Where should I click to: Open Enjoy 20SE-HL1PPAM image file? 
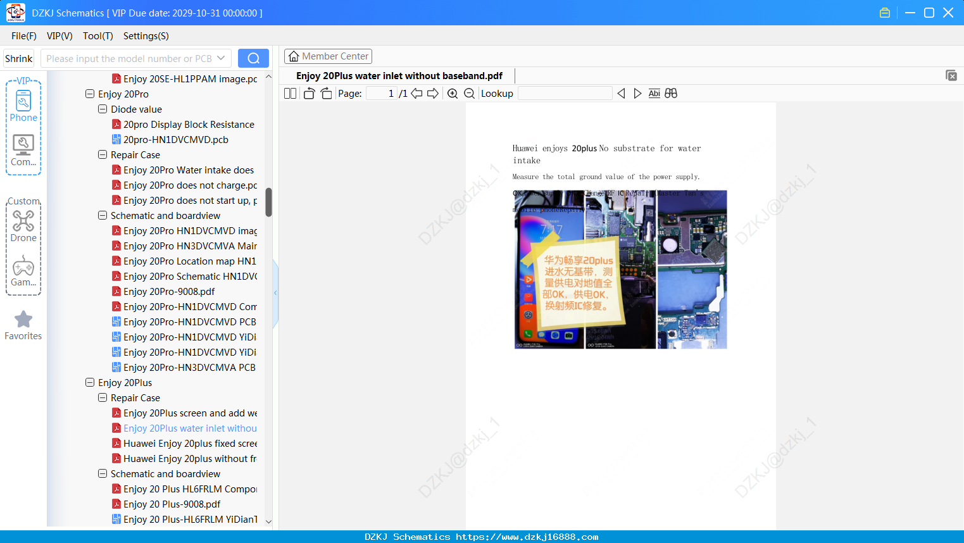pos(184,79)
